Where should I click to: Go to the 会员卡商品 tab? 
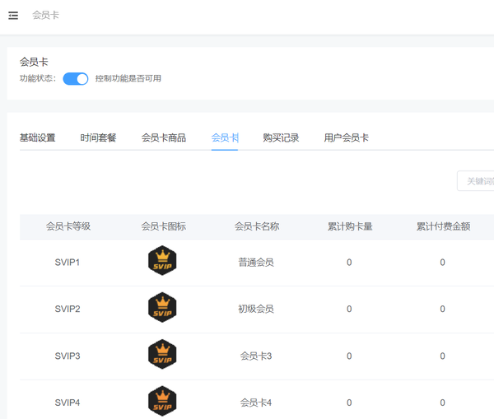[x=164, y=137]
